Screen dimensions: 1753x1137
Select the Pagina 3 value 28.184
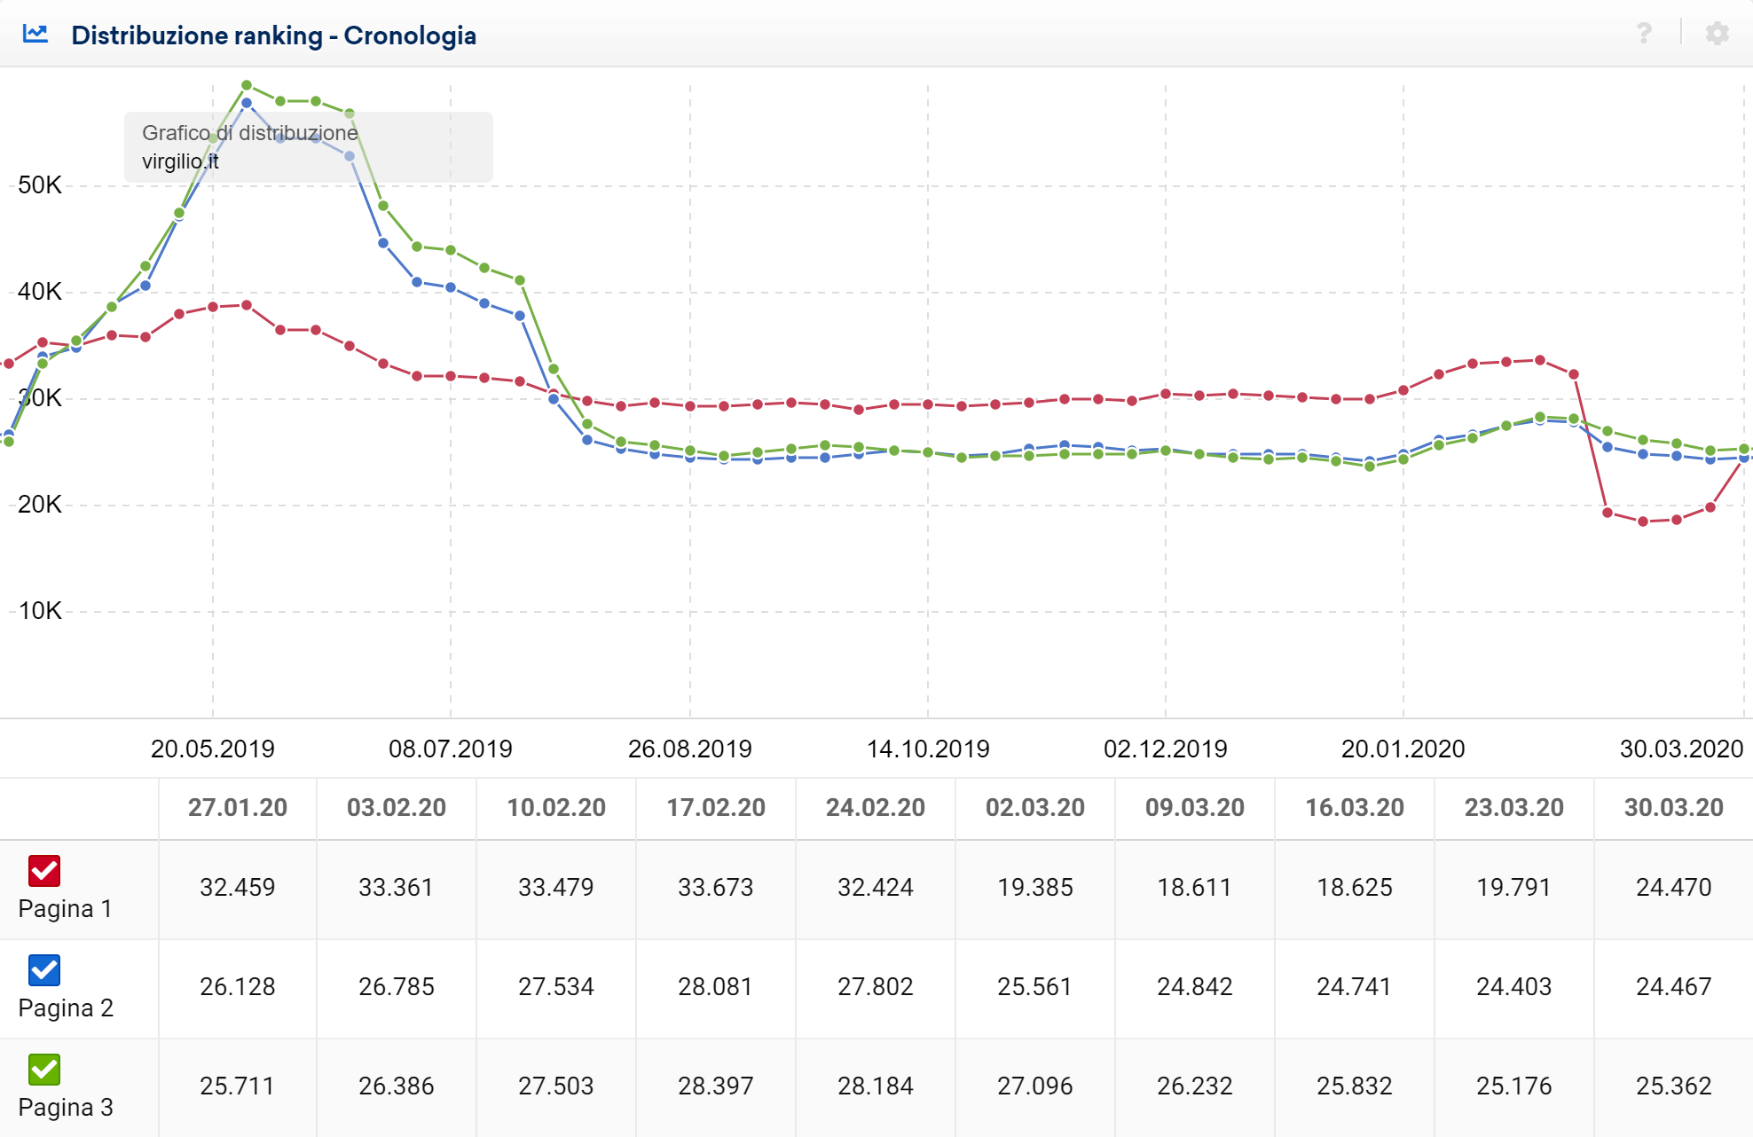(876, 1086)
